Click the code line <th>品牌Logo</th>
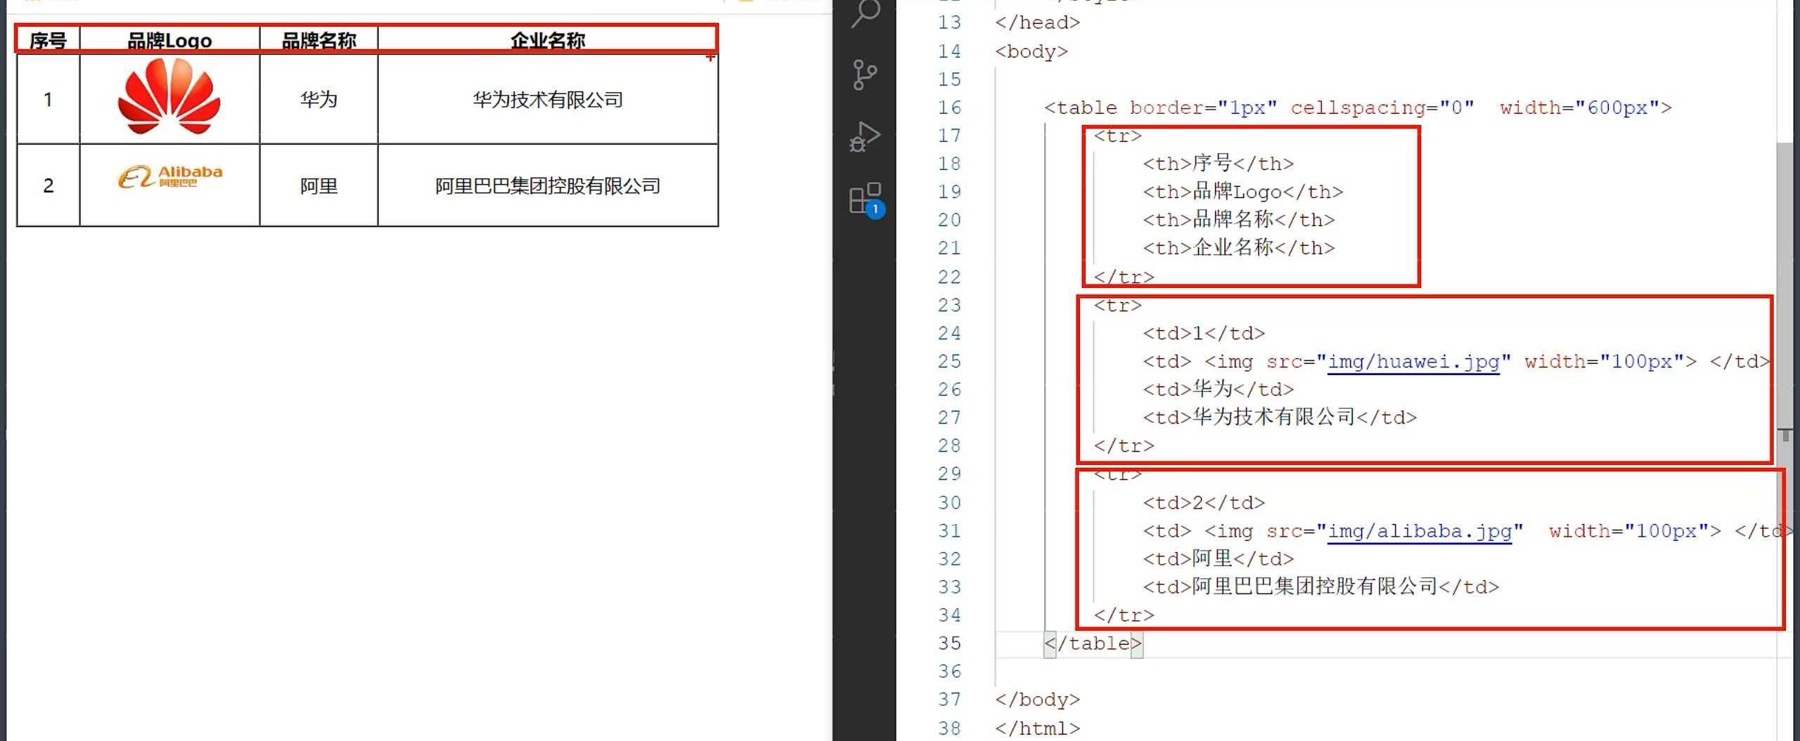1800x741 pixels. pyautogui.click(x=1242, y=191)
